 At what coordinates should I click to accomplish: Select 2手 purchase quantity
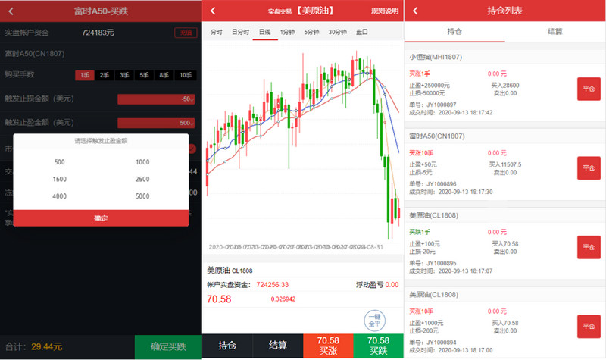[105, 75]
